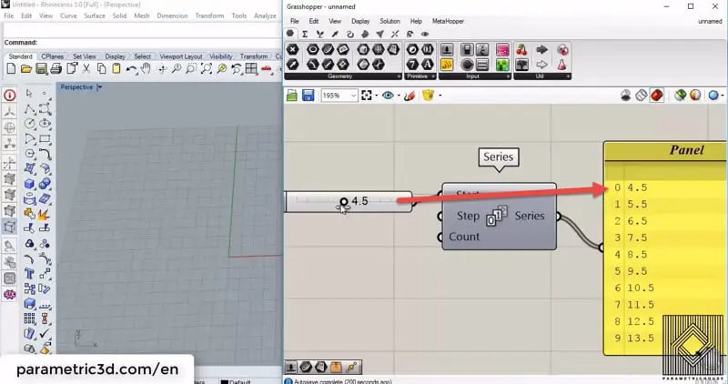
Task: Click the Rhino cut scissors icon
Action: pyautogui.click(x=87, y=68)
